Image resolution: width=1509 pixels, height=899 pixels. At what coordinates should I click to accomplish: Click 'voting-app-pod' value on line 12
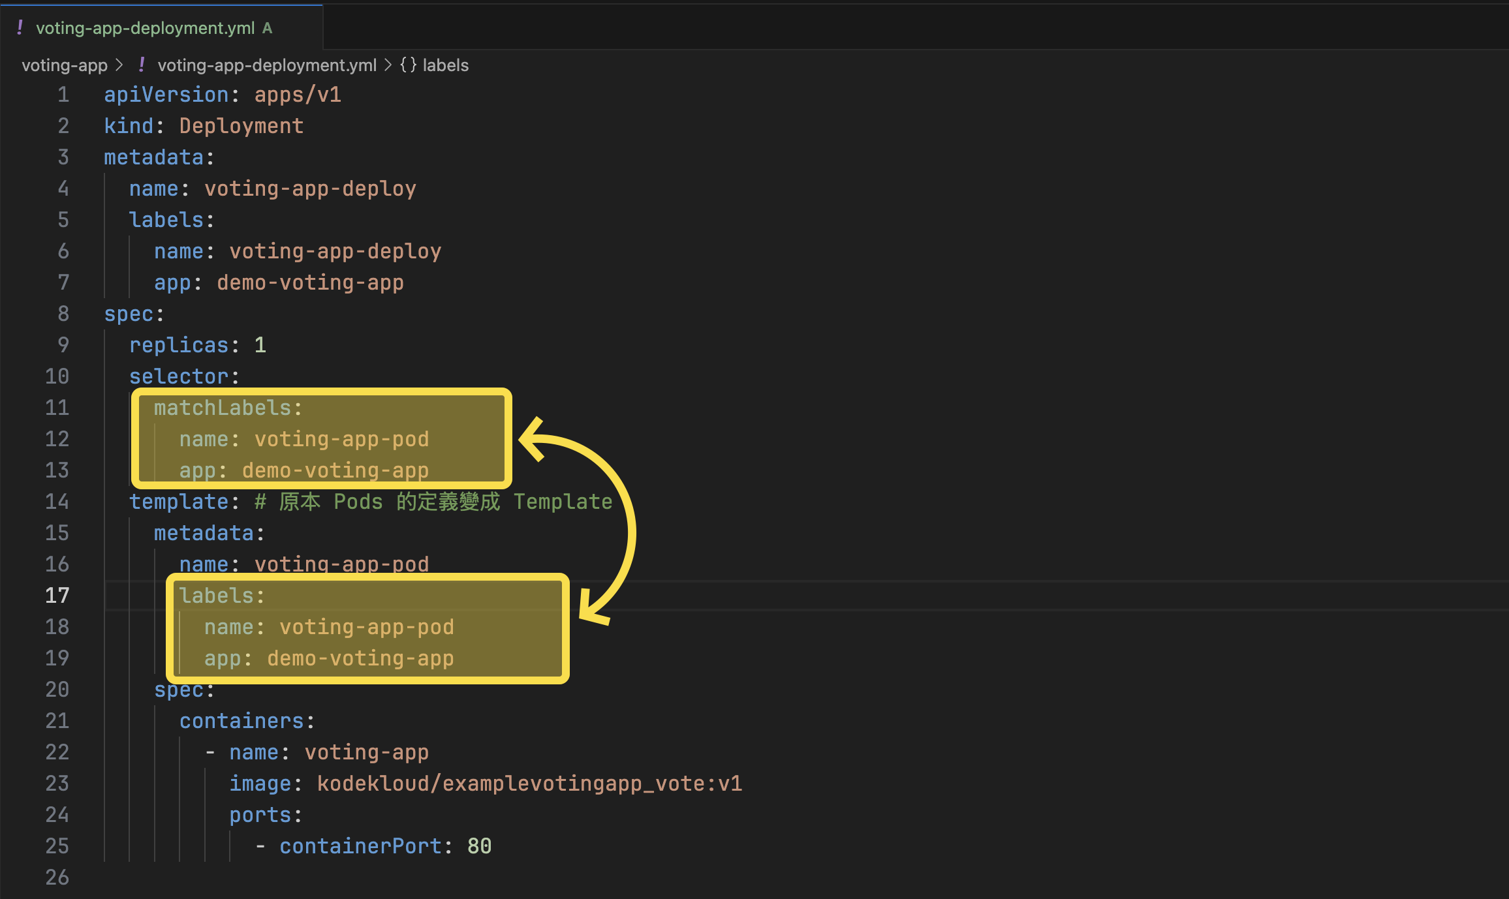[341, 439]
